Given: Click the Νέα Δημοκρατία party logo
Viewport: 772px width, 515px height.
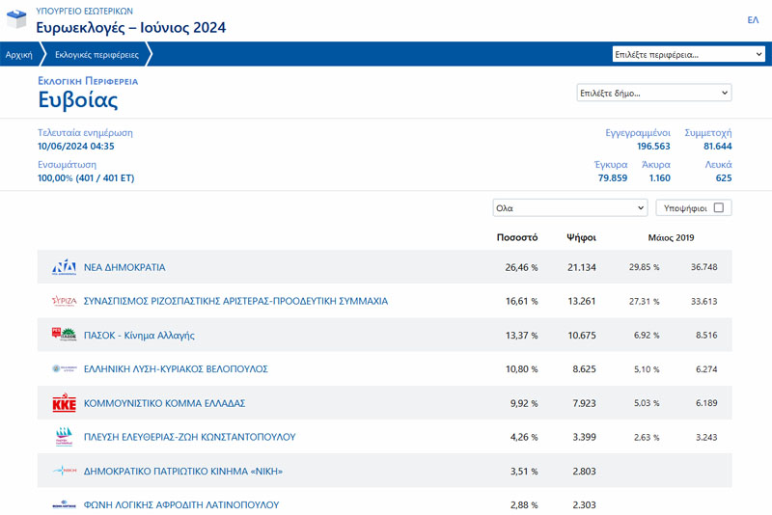Looking at the screenshot, I should point(64,267).
